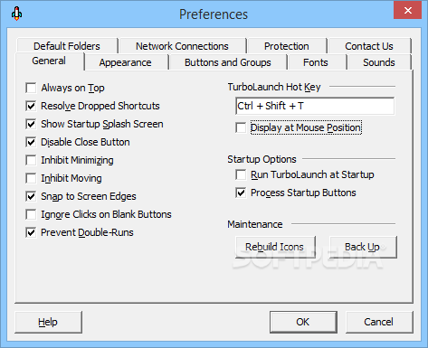Viewport: 428px width, 348px height.
Task: Tick Display at Mouse Position
Action: pos(241,127)
